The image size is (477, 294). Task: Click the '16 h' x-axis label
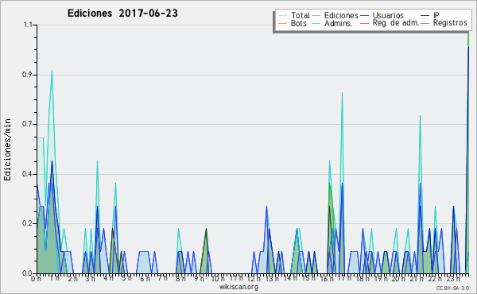pos(327,279)
